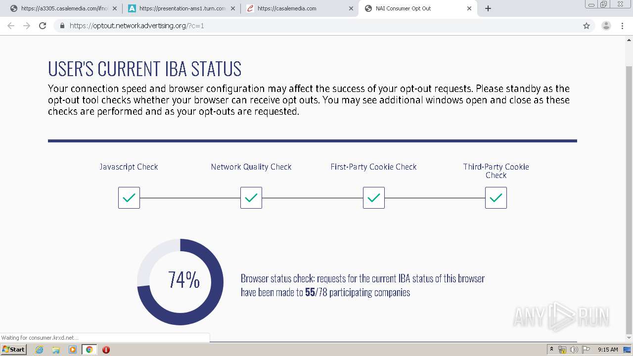The image size is (633, 356).
Task: Close the NAI Consumer Opt Out tab
Action: pyautogui.click(x=469, y=8)
